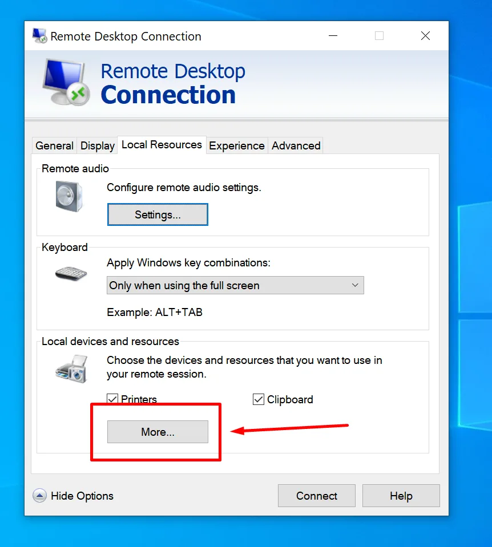Image resolution: width=492 pixels, height=547 pixels.
Task: Switch to the General tab
Action: pos(54,145)
